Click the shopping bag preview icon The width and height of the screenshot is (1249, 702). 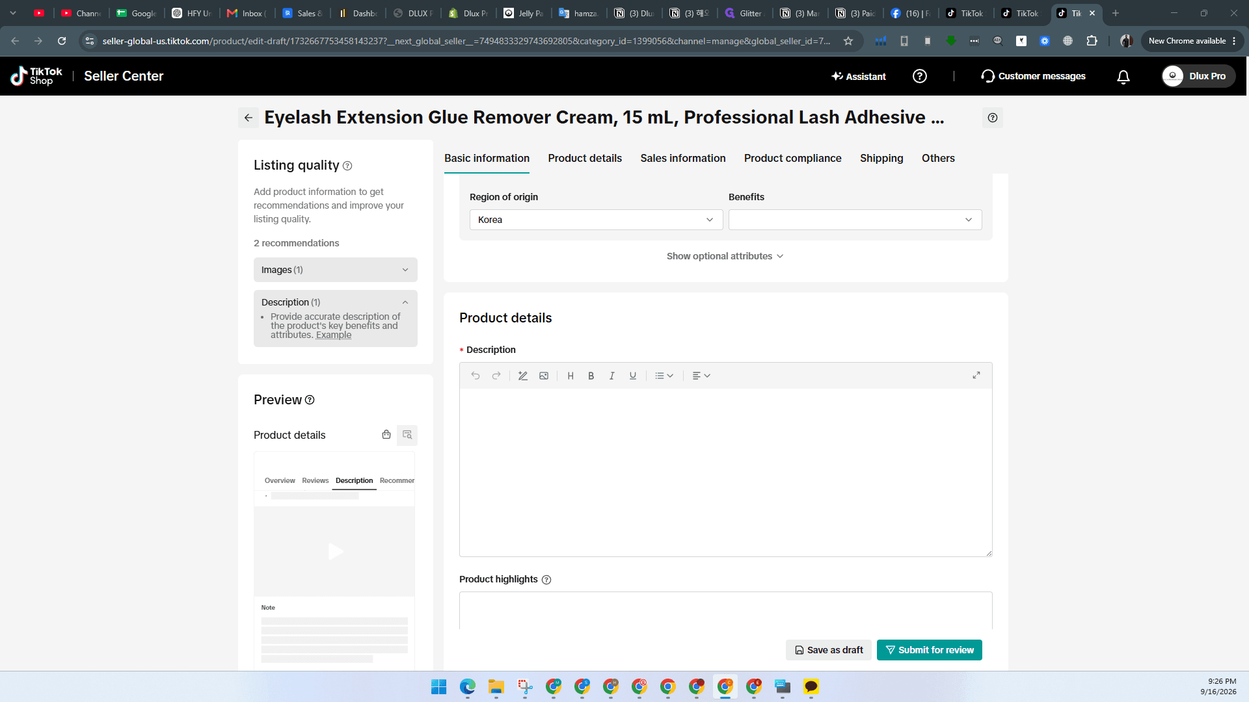tap(386, 435)
